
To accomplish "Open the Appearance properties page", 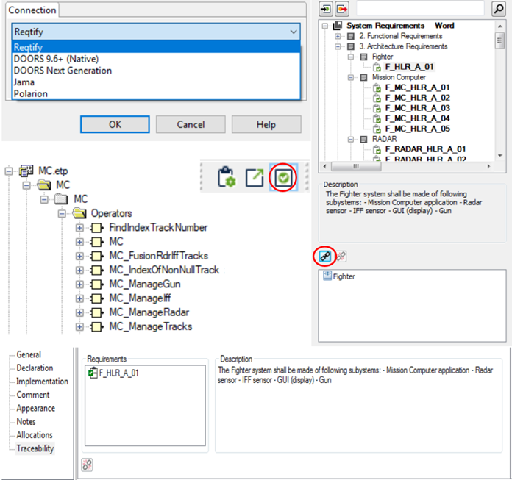I will [x=35, y=408].
